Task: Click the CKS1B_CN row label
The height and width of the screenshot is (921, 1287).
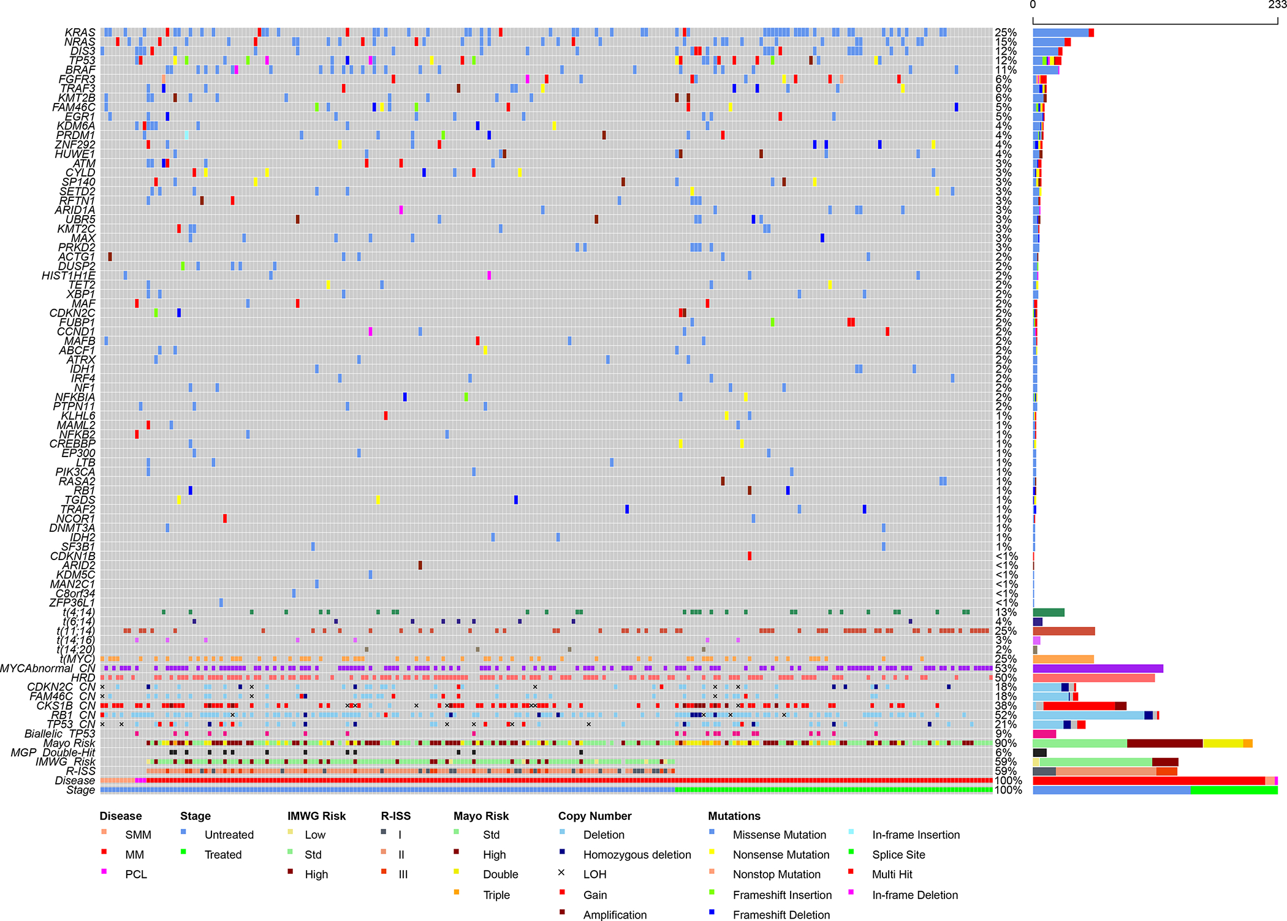Action: click(x=66, y=706)
